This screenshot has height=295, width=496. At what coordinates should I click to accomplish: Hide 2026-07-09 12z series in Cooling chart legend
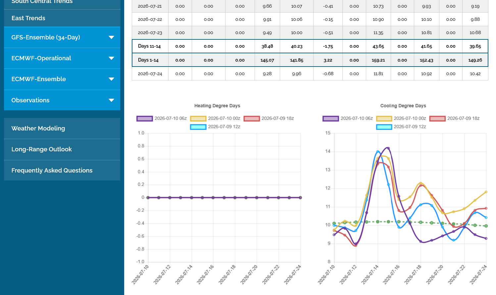click(401, 127)
